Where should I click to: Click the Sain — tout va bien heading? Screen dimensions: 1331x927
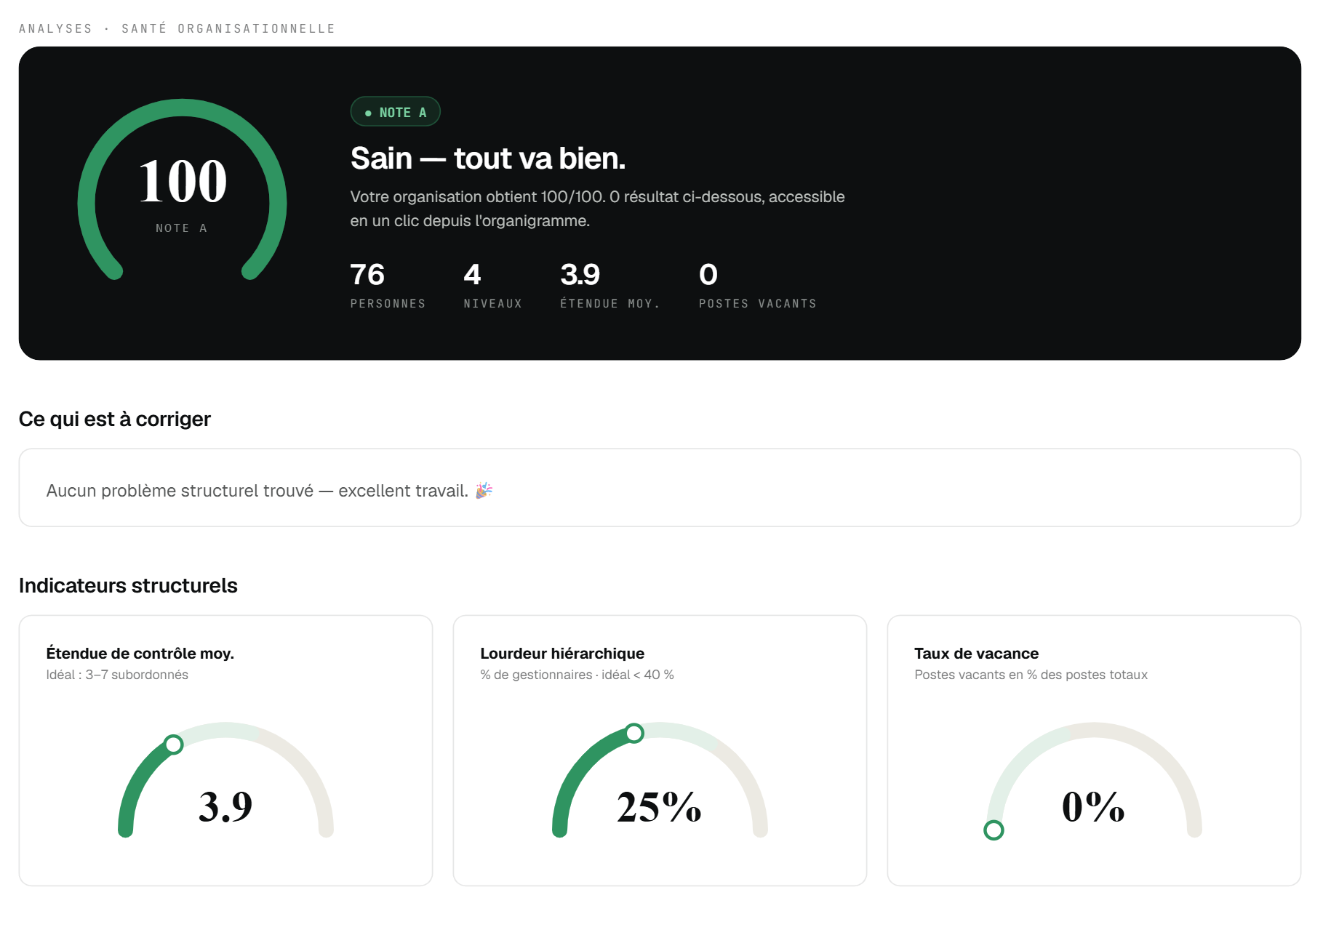[x=488, y=158]
